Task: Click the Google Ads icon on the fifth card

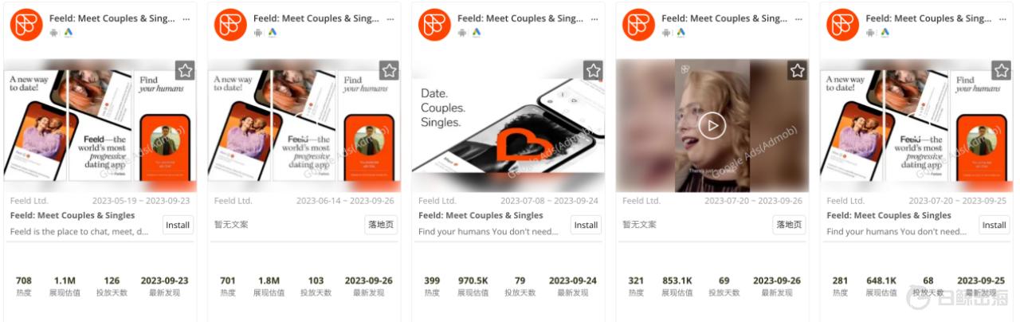Action: click(885, 33)
